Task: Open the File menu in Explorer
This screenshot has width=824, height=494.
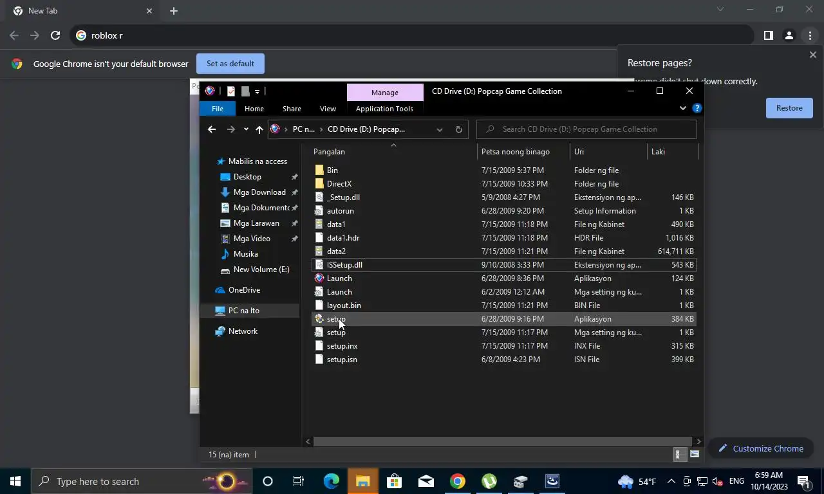Action: 218,109
